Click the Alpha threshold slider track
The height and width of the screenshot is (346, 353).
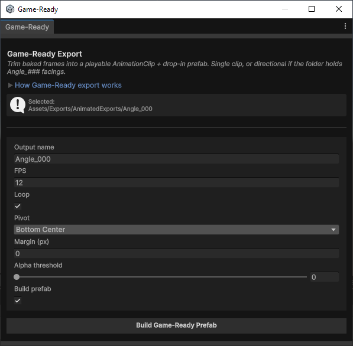(x=160, y=277)
